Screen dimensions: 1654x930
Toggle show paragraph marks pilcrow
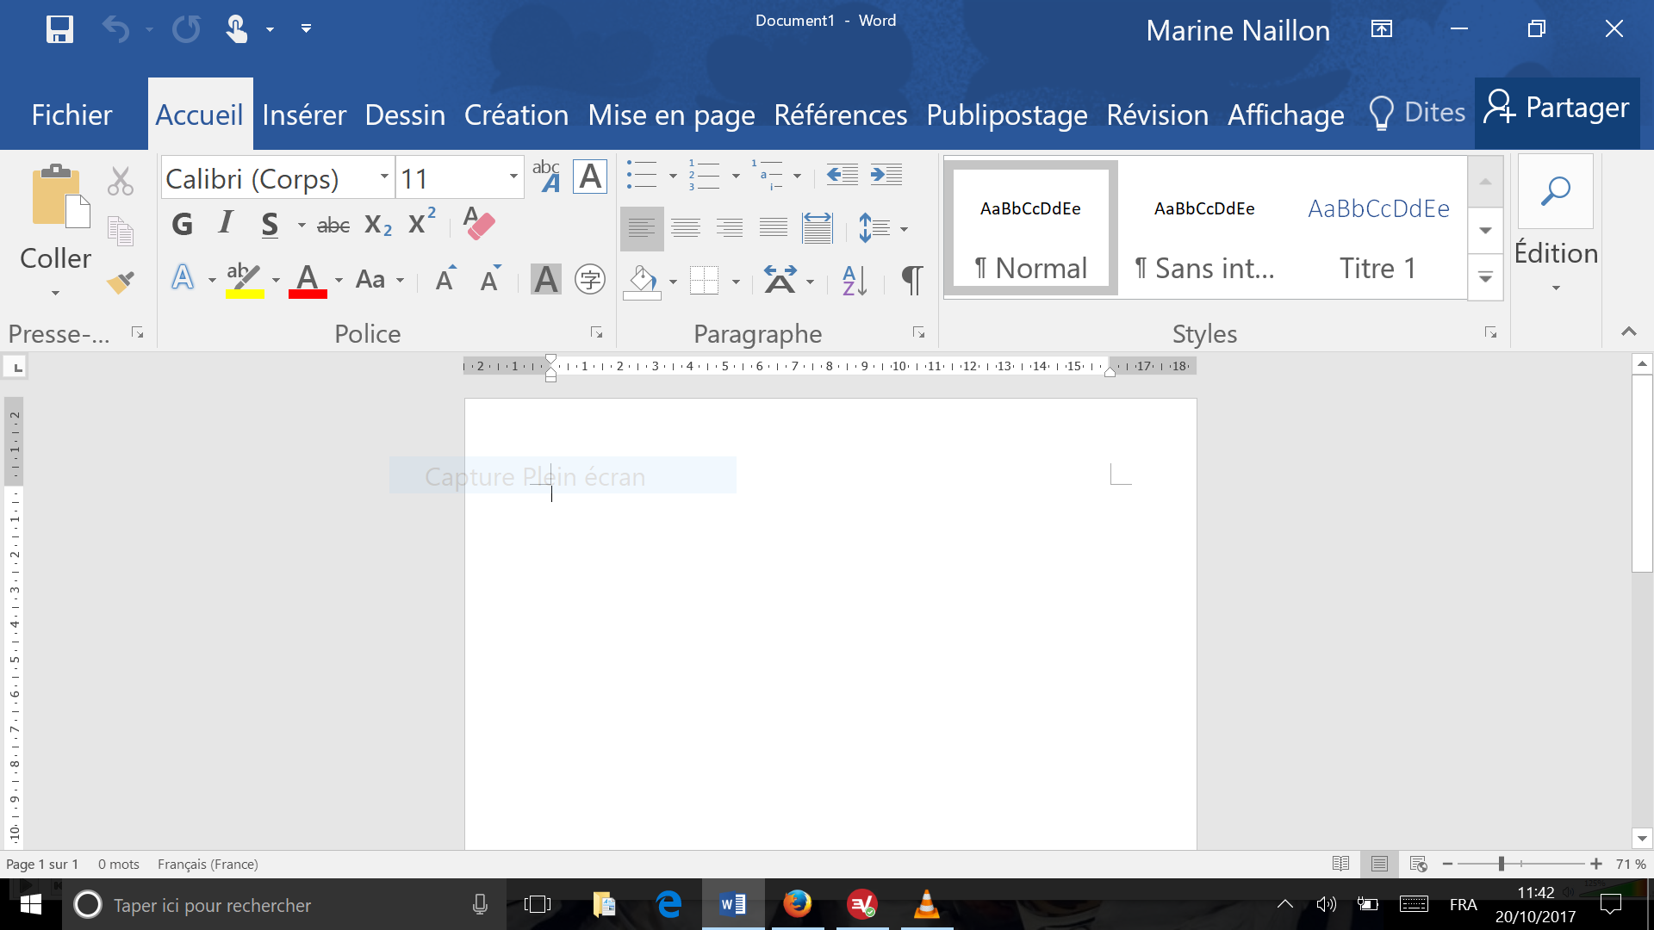912,280
